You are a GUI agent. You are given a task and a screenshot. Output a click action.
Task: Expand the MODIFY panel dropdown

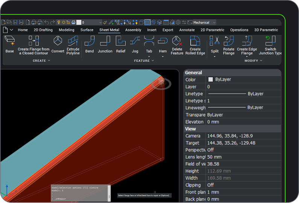261,61
